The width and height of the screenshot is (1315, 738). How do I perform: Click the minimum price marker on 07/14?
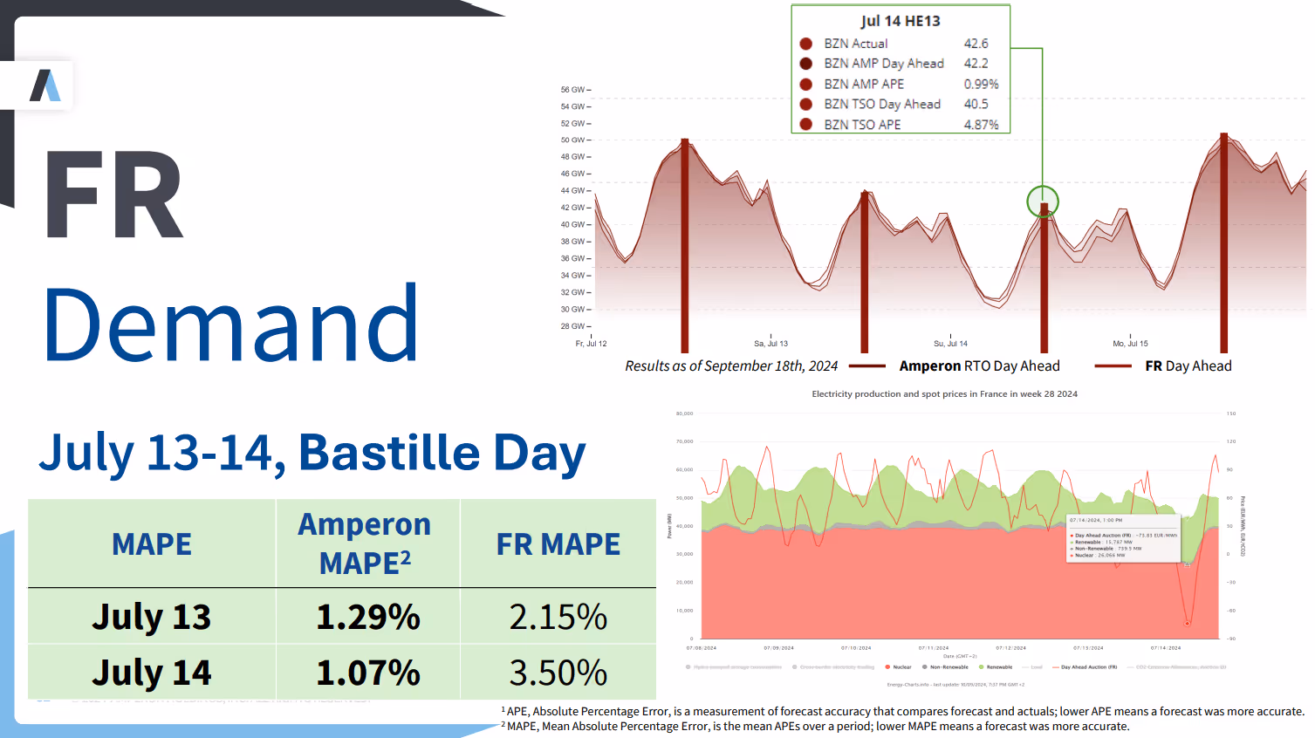(x=1188, y=623)
